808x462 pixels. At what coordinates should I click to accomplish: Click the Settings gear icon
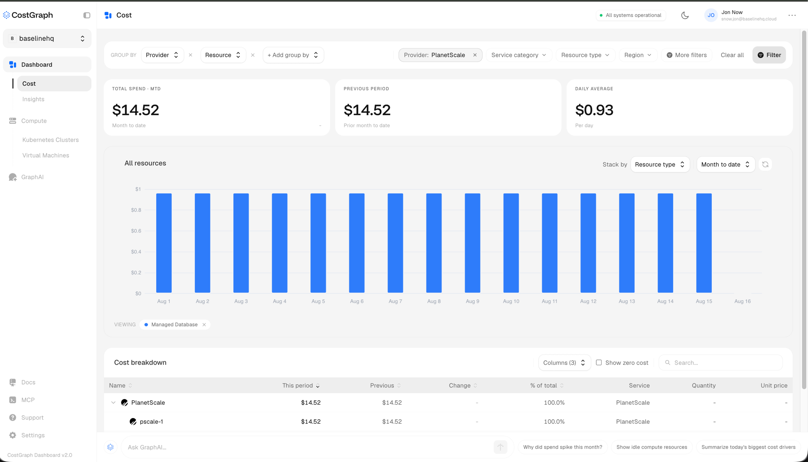[x=13, y=436]
